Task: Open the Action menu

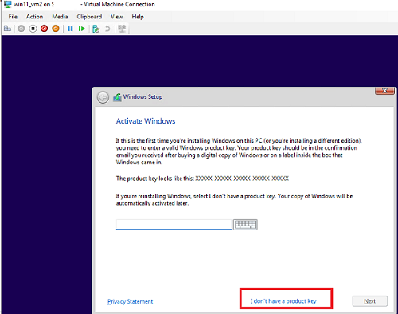Action: [x=34, y=17]
